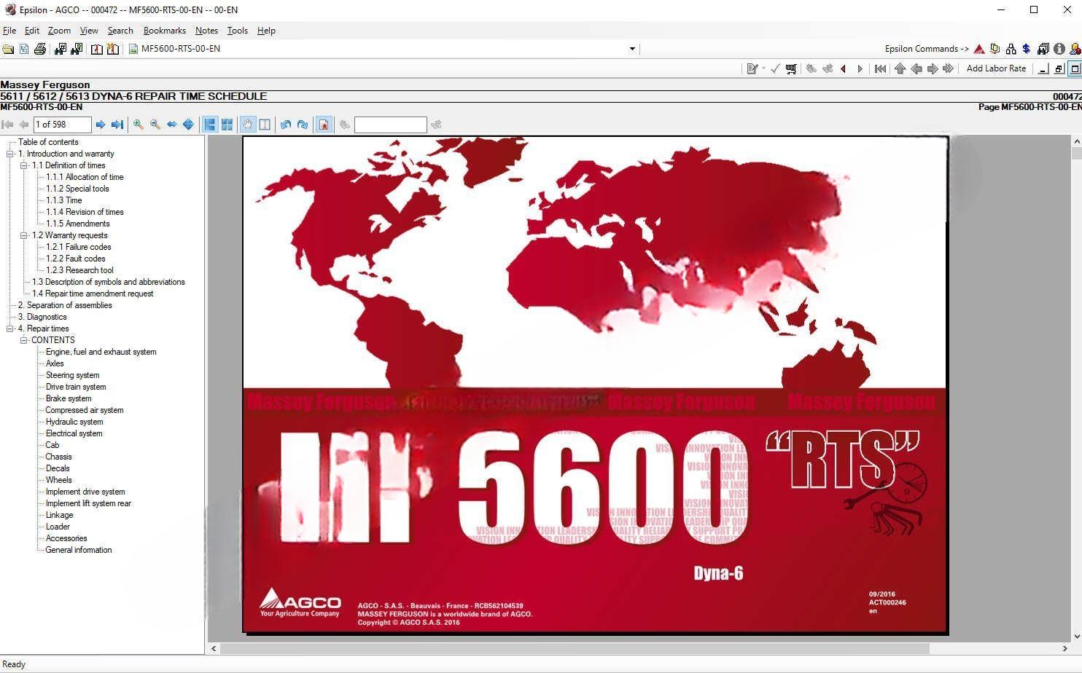This screenshot has width=1082, height=673.
Task: Click the gray up arrow navigation icon
Action: tap(900, 68)
